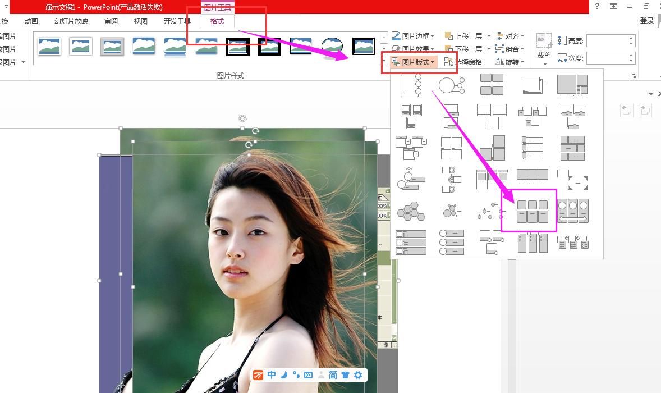Image resolution: width=661 pixels, height=393 pixels.
Task: Open the Format (格式) tab
Action: coord(217,21)
